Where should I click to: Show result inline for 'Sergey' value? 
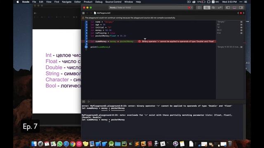(x=241, y=22)
